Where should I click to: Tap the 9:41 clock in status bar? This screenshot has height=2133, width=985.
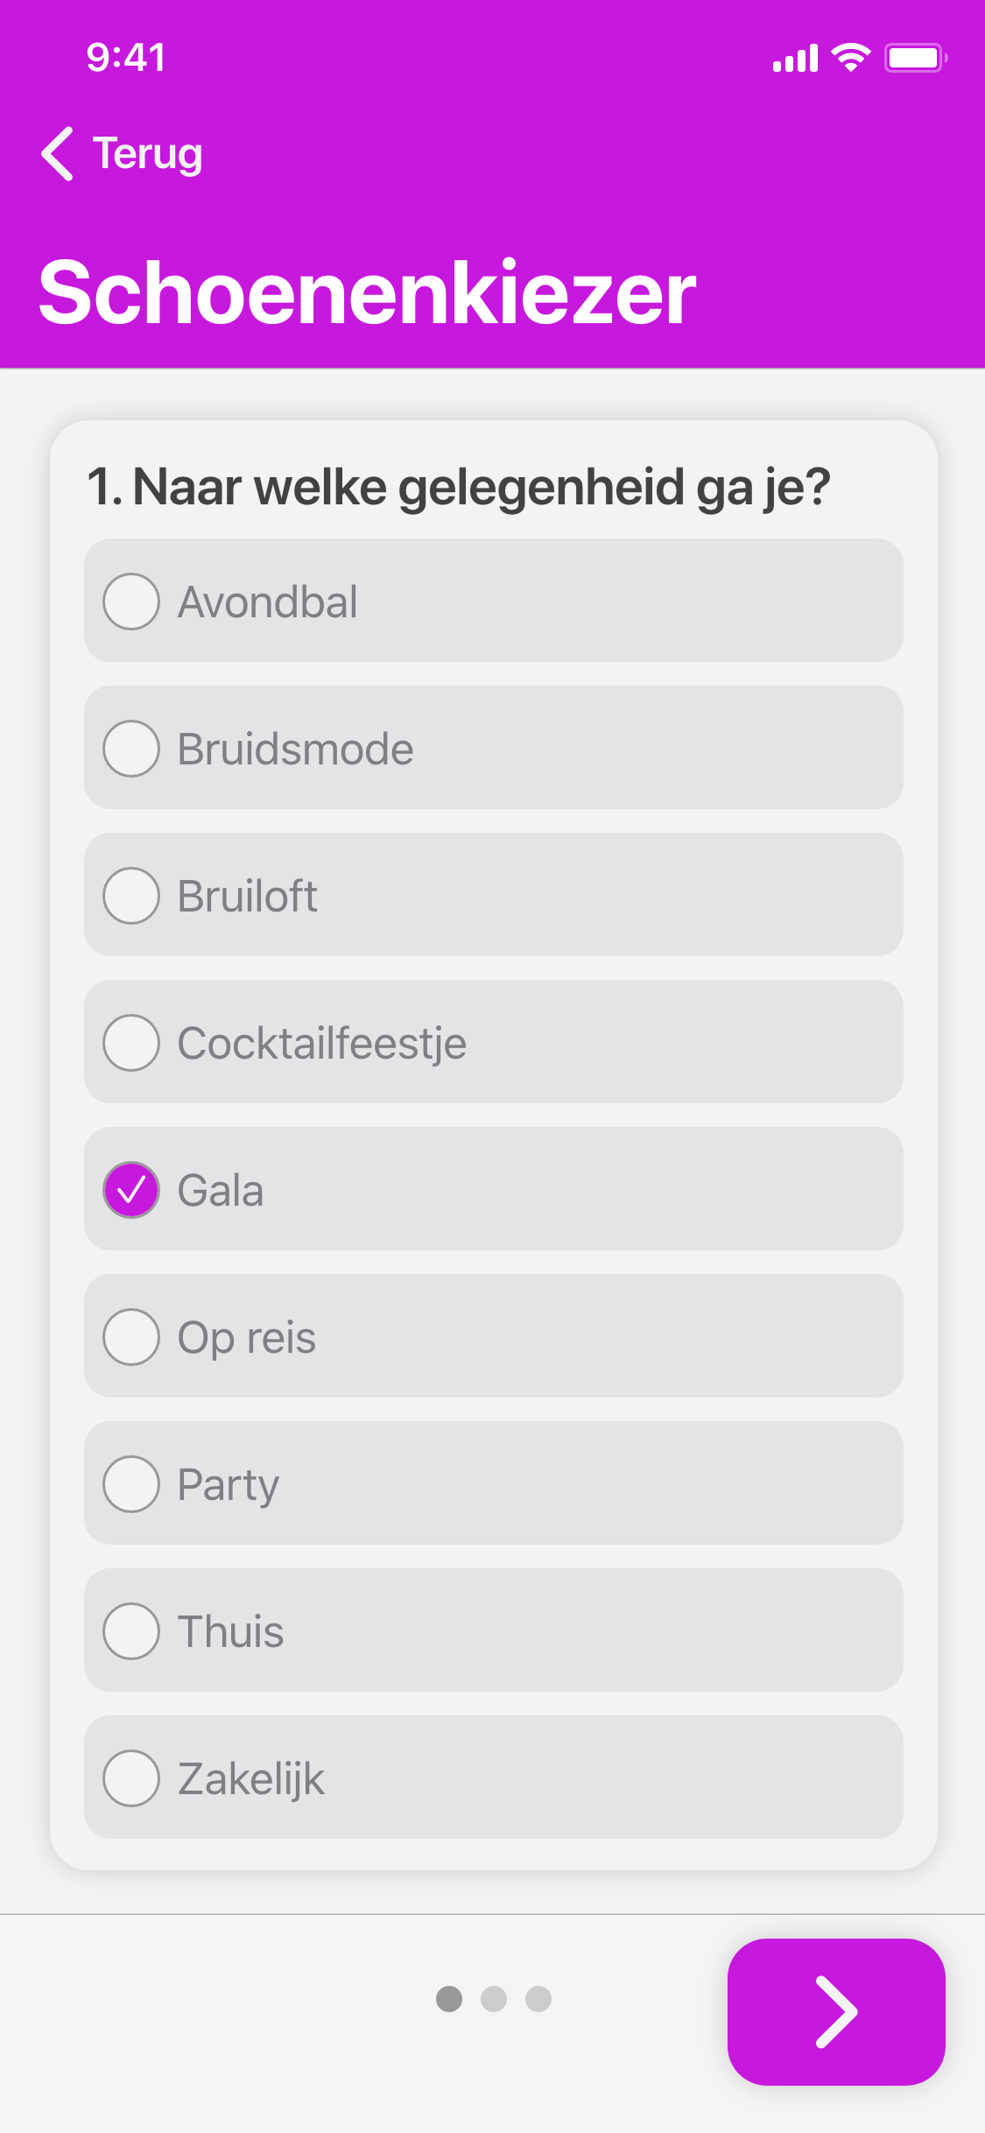(x=126, y=58)
